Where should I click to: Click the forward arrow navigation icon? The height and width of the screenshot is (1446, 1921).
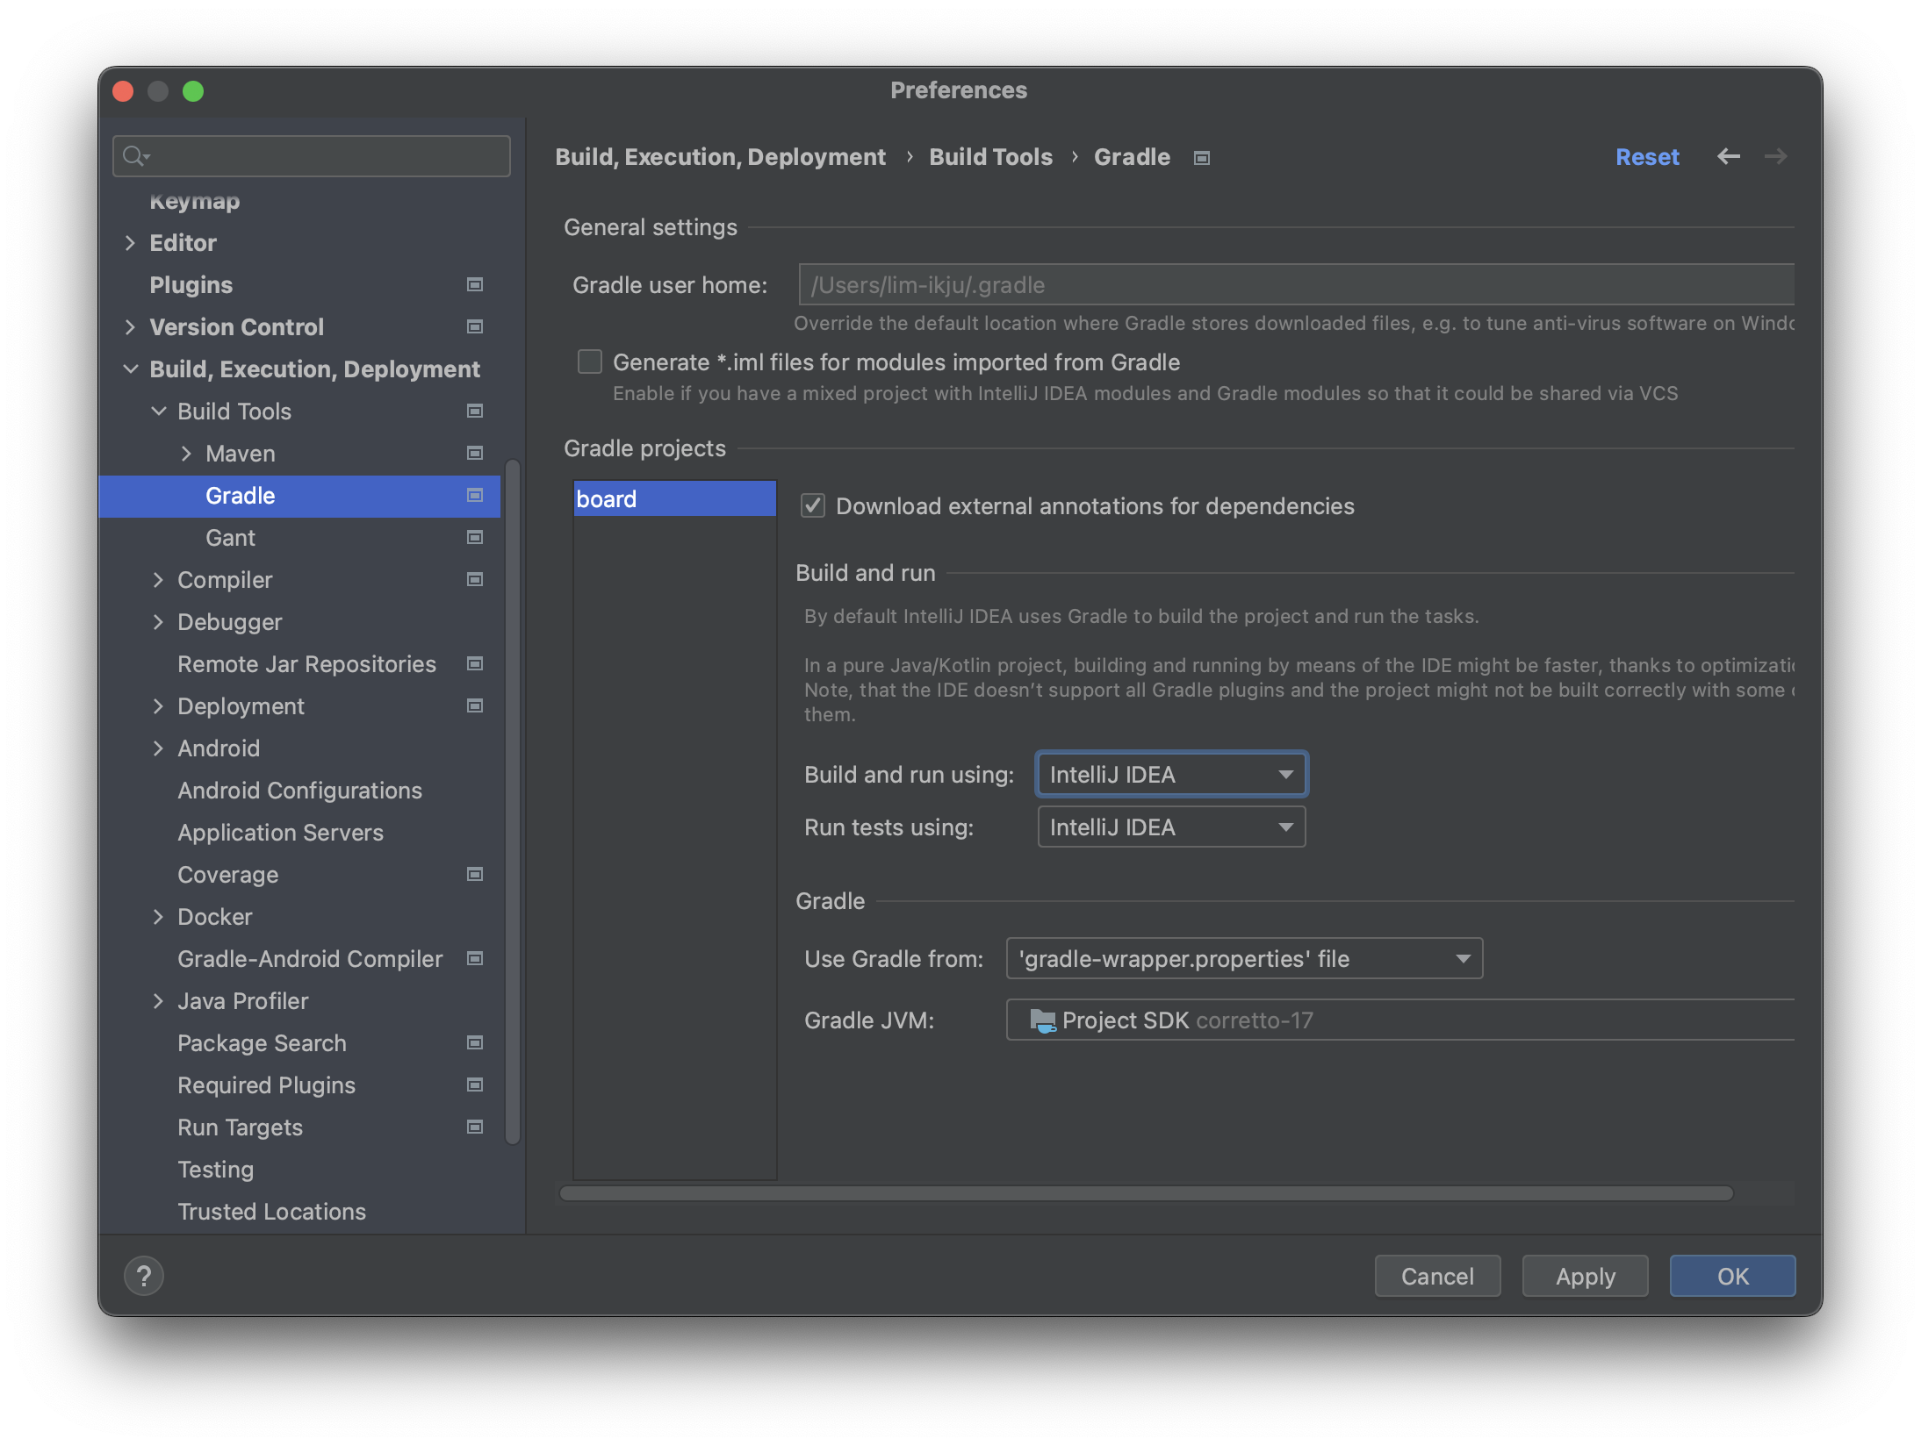[1775, 157]
